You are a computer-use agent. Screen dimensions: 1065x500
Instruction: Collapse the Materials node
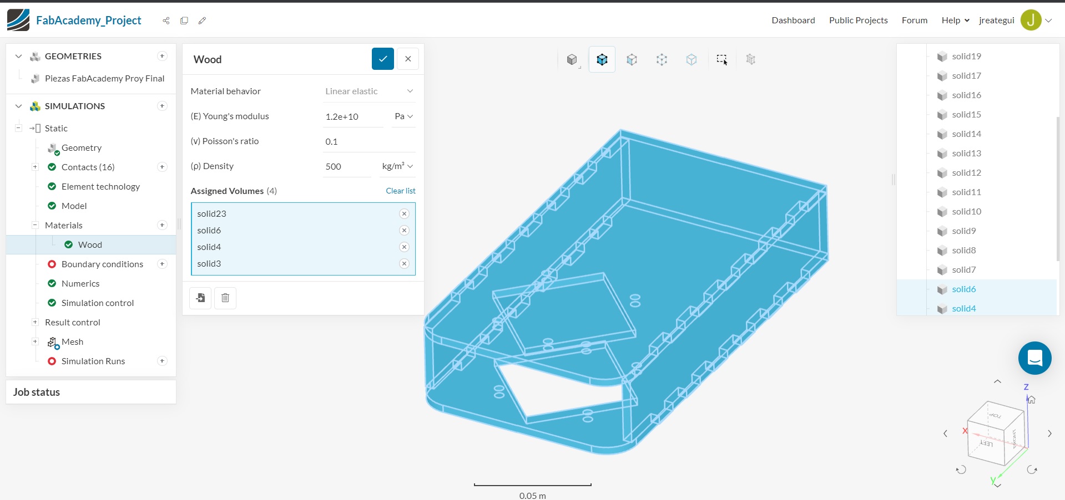click(x=35, y=225)
